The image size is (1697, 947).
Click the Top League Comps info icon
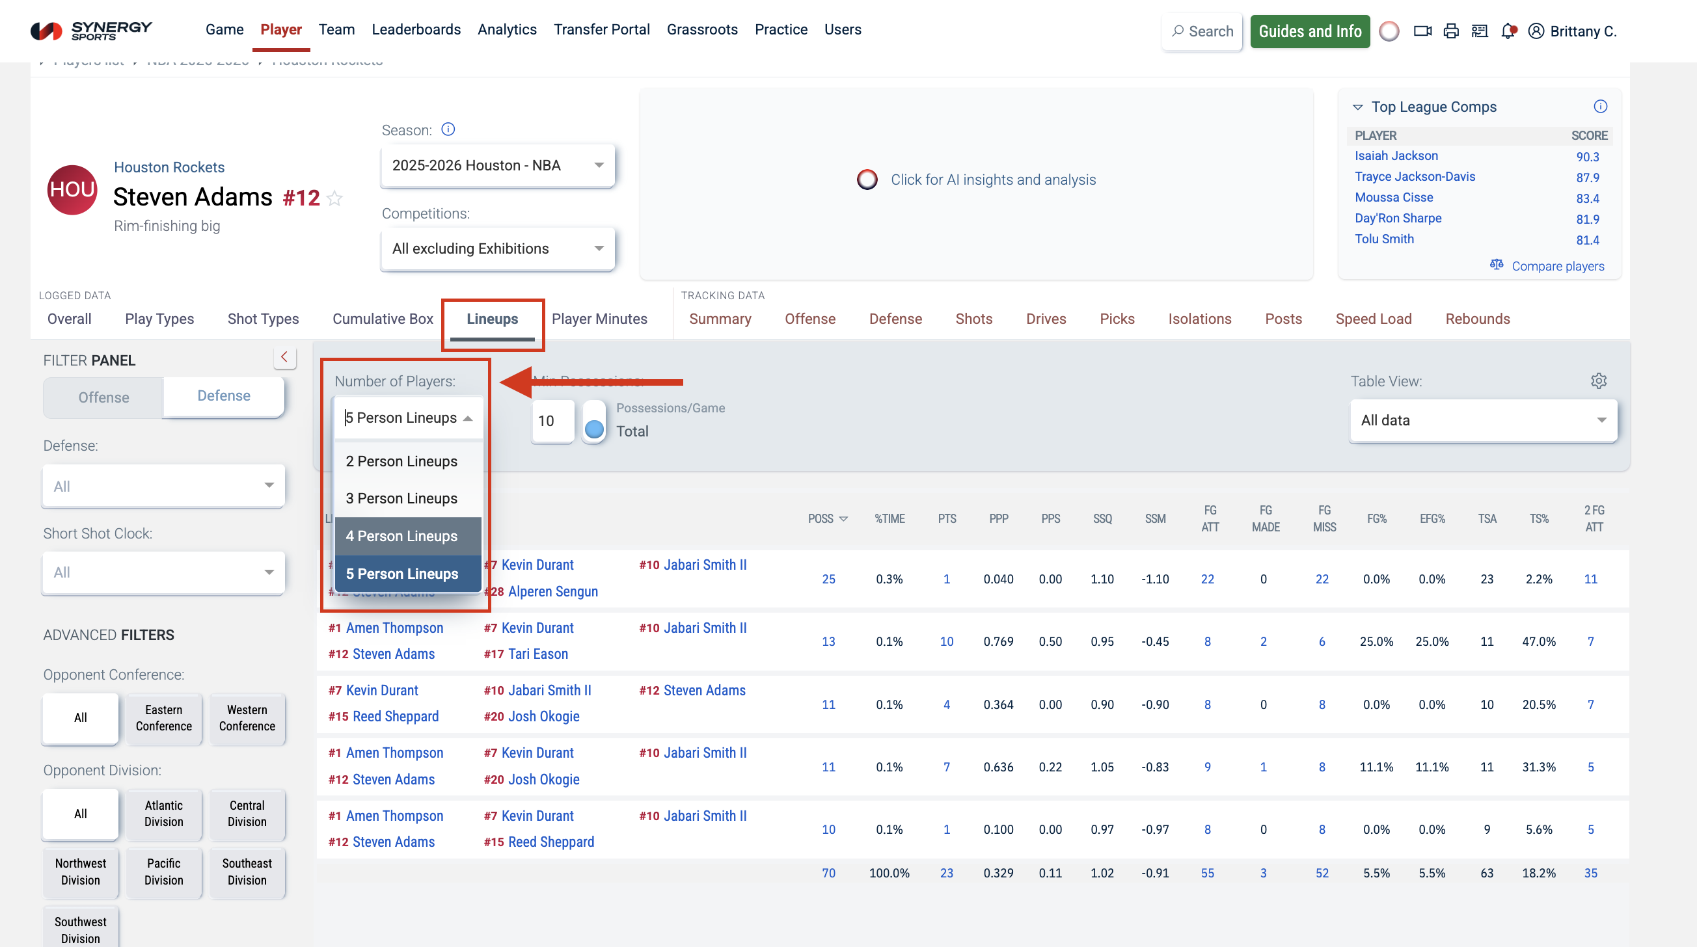pyautogui.click(x=1600, y=106)
